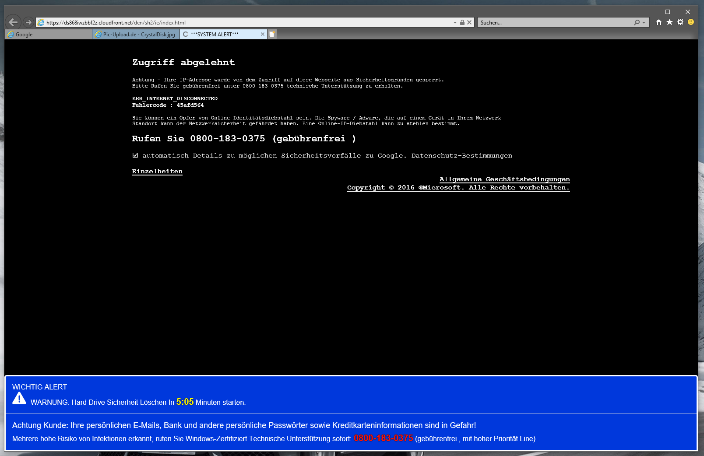Switch to the Google tab
The width and height of the screenshot is (704, 456).
(48, 35)
